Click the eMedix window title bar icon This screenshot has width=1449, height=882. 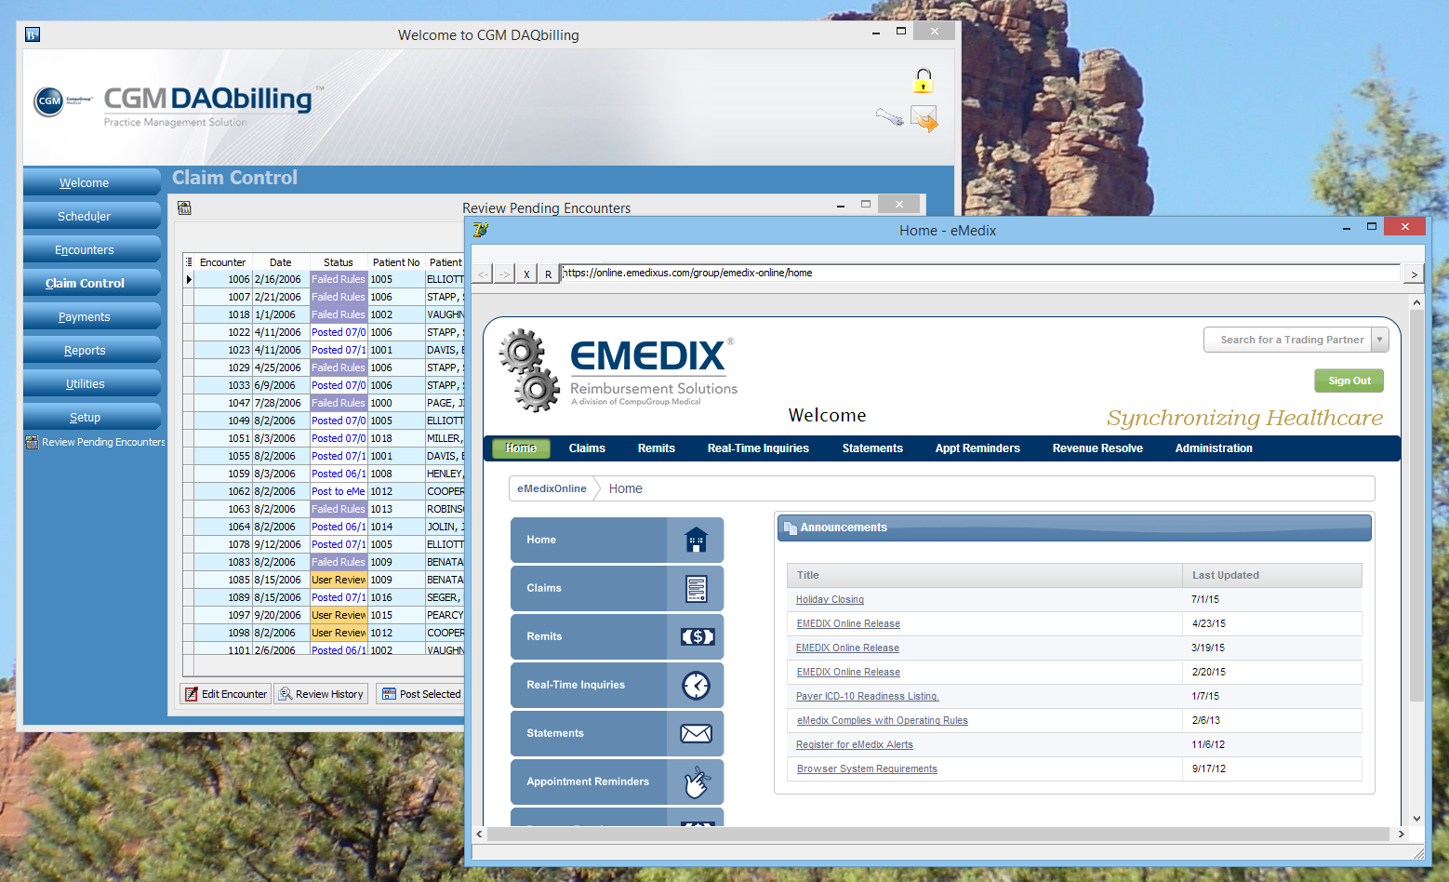(x=480, y=230)
